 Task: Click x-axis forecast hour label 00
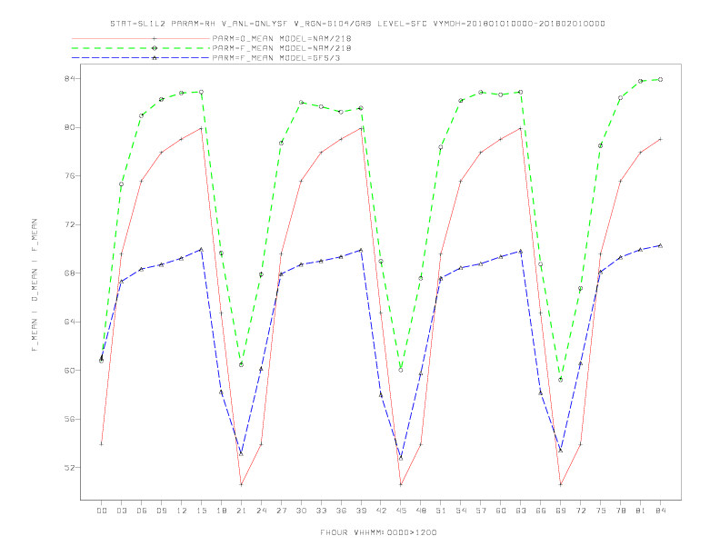pyautogui.click(x=102, y=511)
